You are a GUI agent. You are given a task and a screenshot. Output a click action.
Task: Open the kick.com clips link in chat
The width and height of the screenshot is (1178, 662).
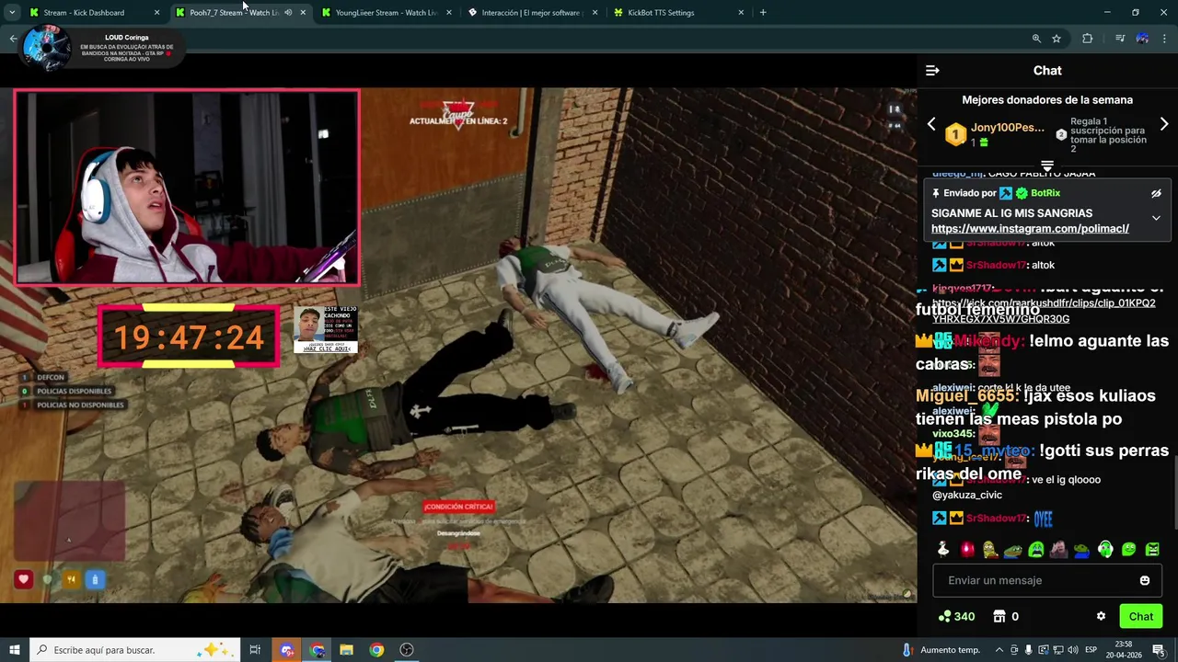[1044, 311]
